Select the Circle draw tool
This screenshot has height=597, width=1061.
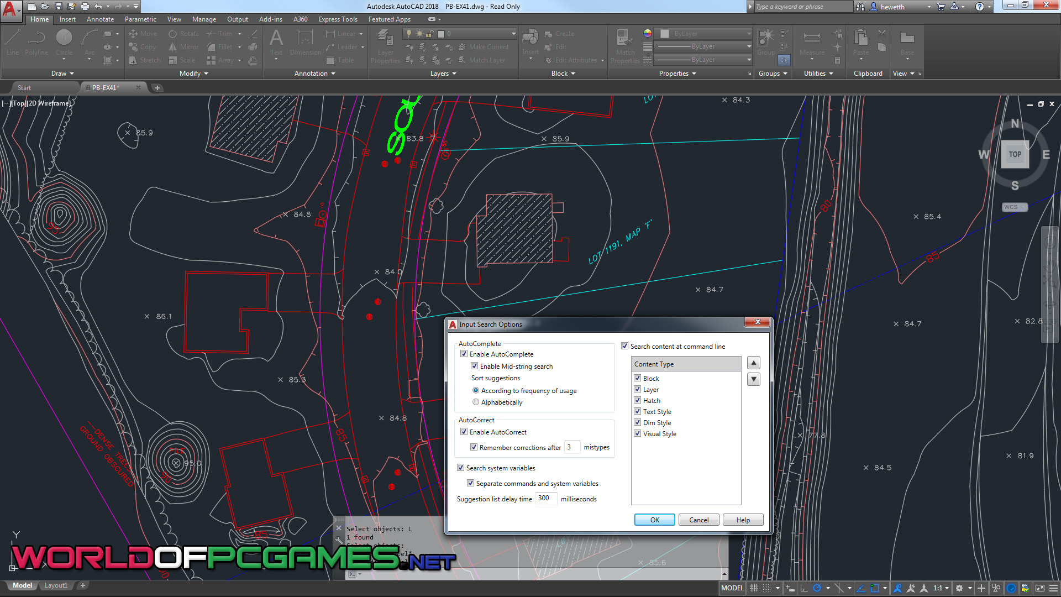[64, 43]
